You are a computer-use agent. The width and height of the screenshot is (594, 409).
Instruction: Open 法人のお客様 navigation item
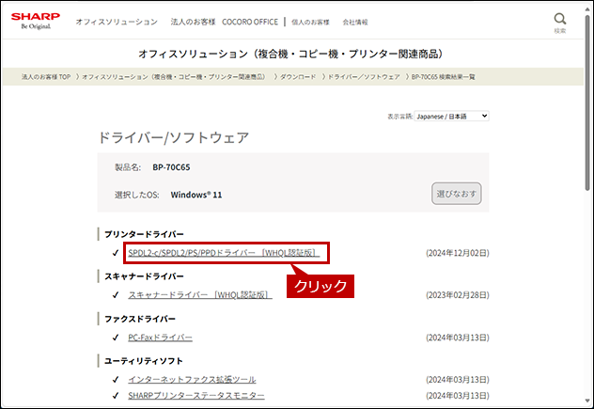tap(193, 22)
